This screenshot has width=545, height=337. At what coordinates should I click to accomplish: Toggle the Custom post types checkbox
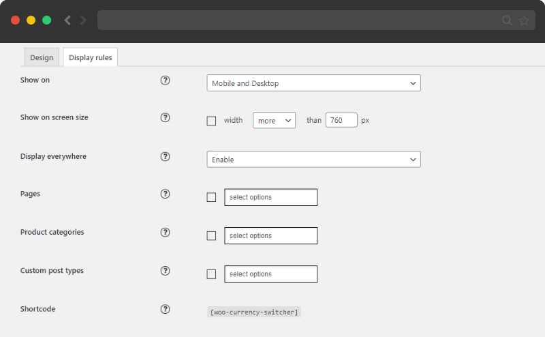211,274
